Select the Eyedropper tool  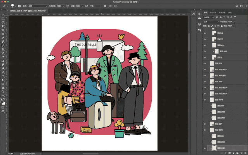point(3,38)
